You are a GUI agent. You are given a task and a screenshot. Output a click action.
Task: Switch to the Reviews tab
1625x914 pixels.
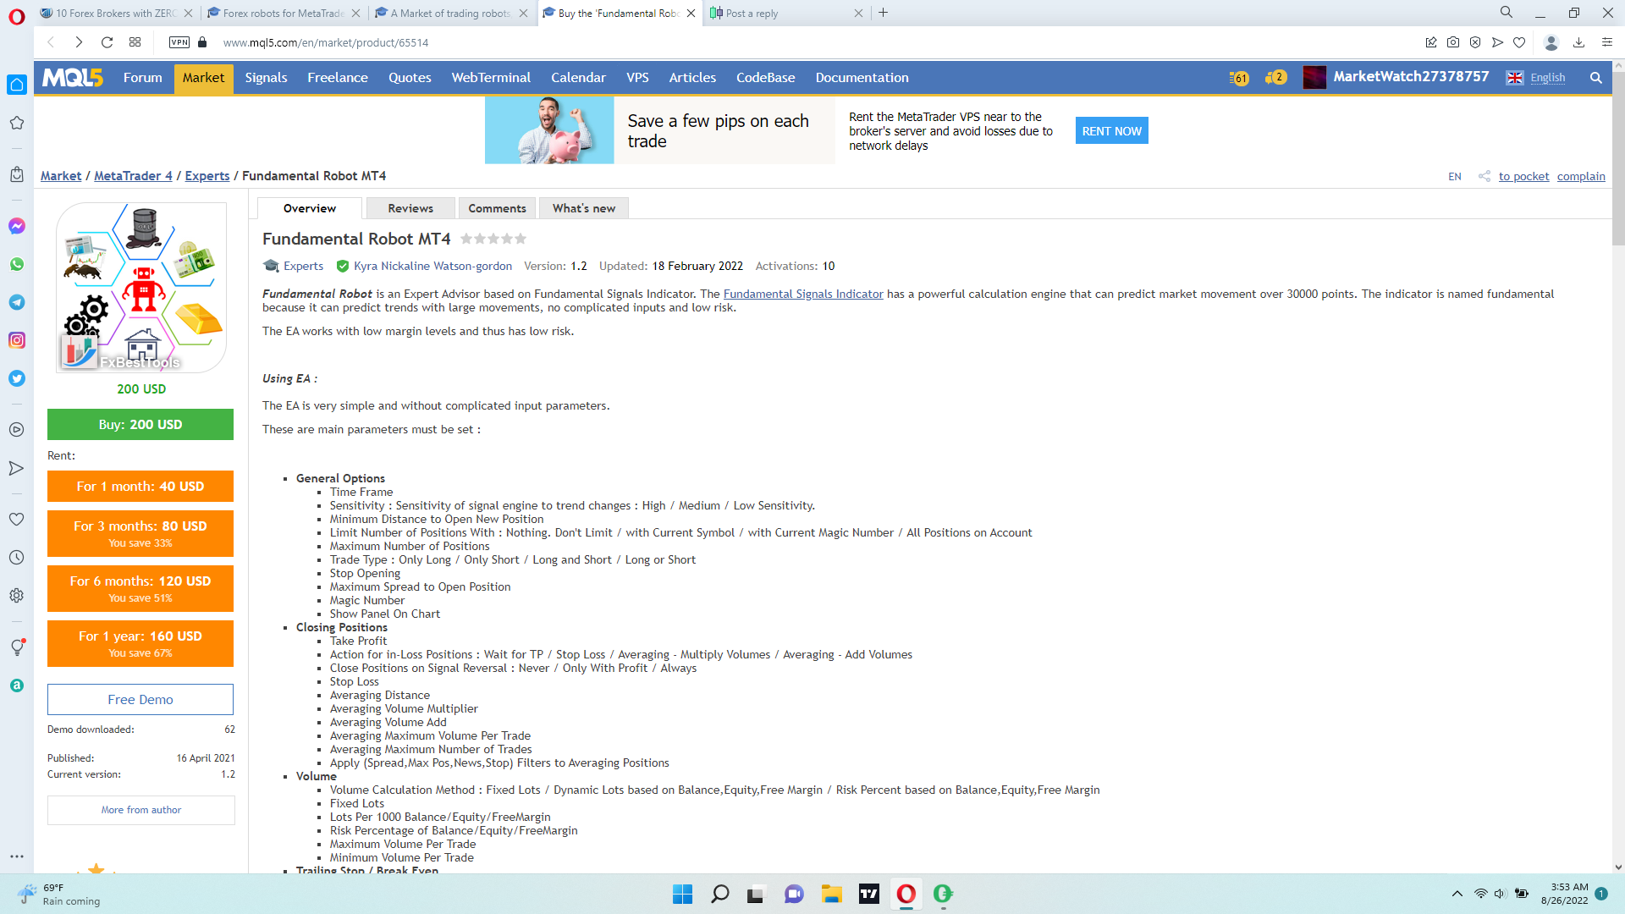(x=410, y=208)
